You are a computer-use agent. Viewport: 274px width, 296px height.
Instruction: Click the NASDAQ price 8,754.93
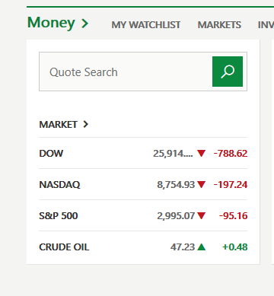click(176, 185)
